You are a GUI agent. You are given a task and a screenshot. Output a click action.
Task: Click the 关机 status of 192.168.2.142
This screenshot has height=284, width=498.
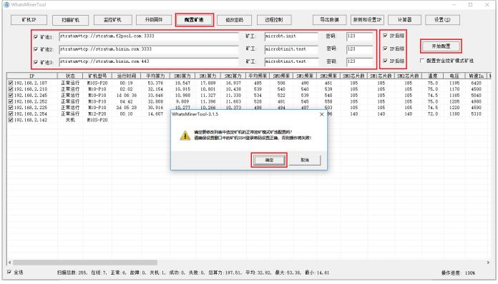[x=70, y=120]
